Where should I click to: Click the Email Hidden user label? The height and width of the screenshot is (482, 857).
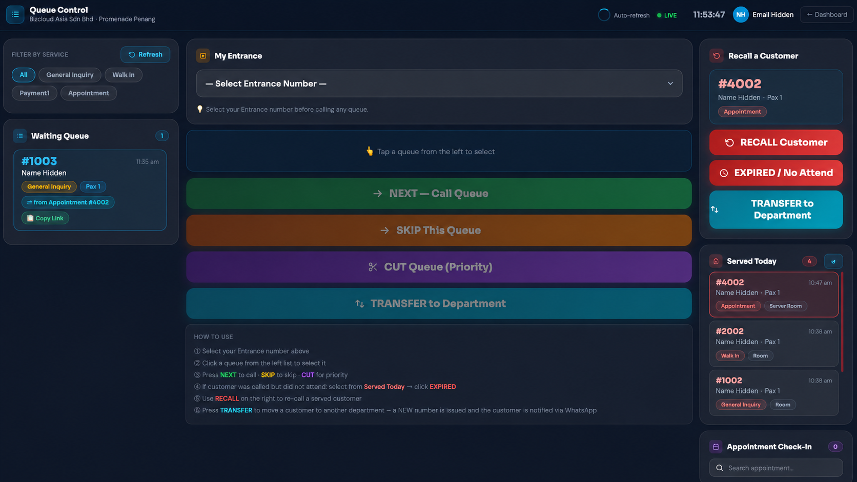point(773,15)
